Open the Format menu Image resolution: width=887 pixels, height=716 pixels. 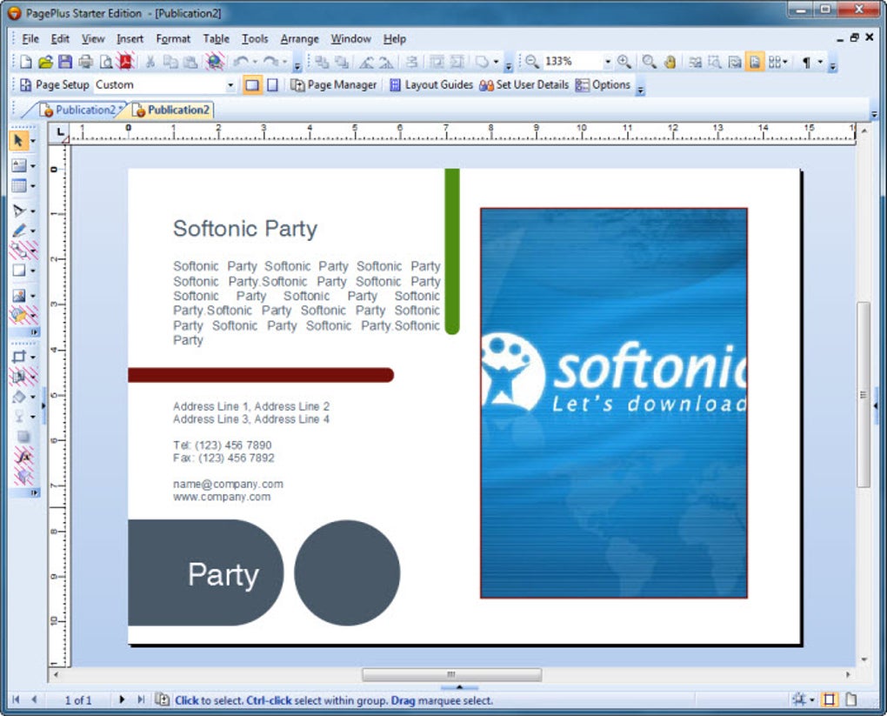coord(172,38)
